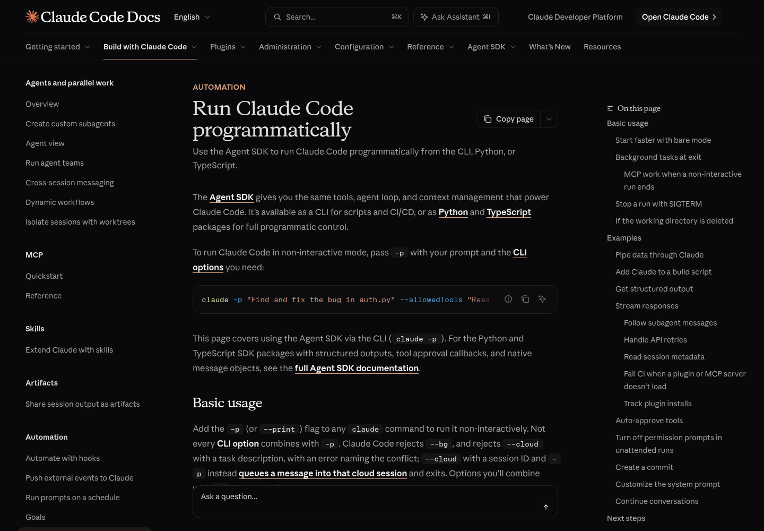Click the Claude Code Docs starburst logo
The width and height of the screenshot is (764, 531).
pyautogui.click(x=32, y=17)
